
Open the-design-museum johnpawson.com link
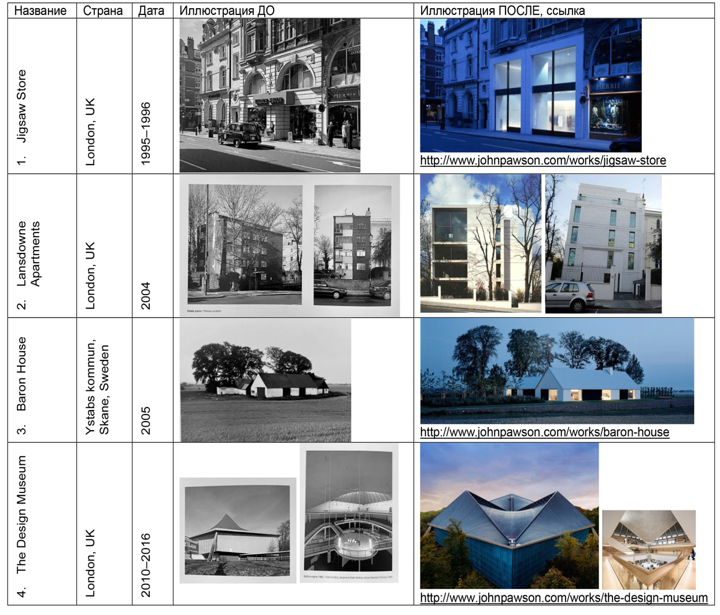(x=564, y=598)
